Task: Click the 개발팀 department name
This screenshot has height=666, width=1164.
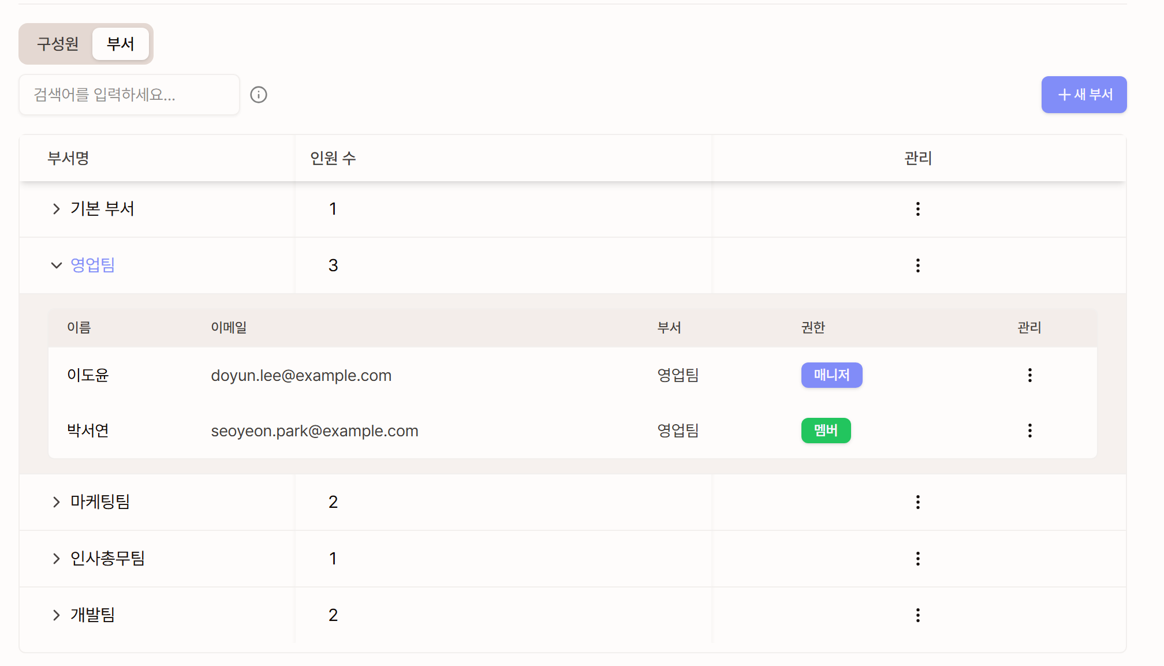Action: coord(92,615)
